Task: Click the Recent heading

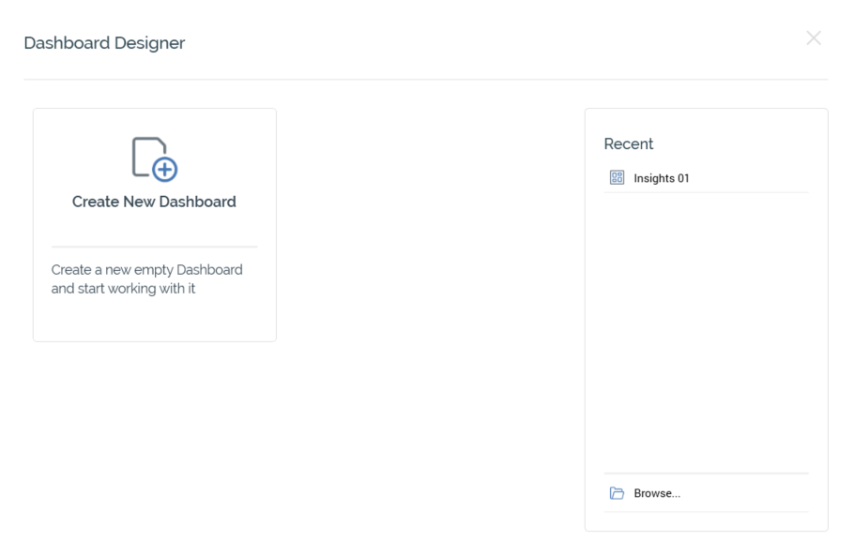Action: [629, 143]
